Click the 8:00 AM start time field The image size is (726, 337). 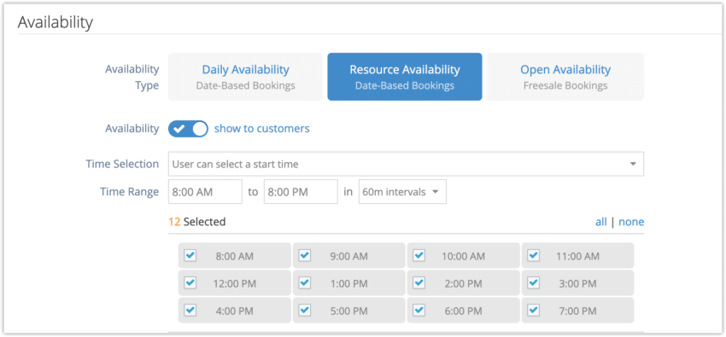205,192
